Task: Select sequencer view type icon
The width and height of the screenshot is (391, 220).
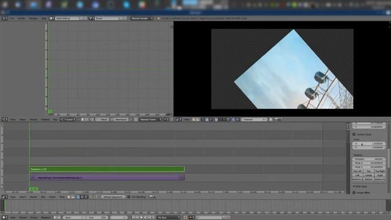Action: 78,197
